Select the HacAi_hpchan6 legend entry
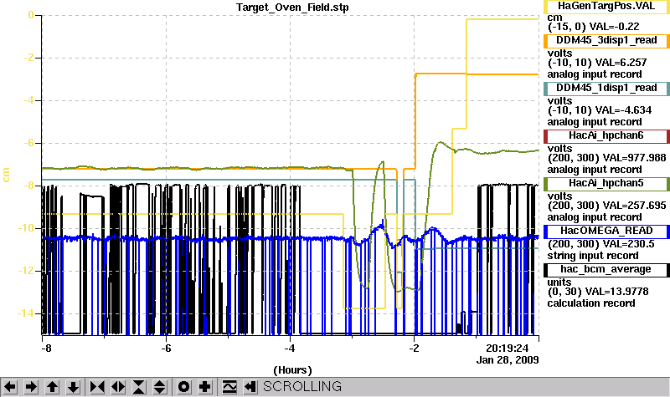This screenshot has height=397, width=670. (x=606, y=136)
